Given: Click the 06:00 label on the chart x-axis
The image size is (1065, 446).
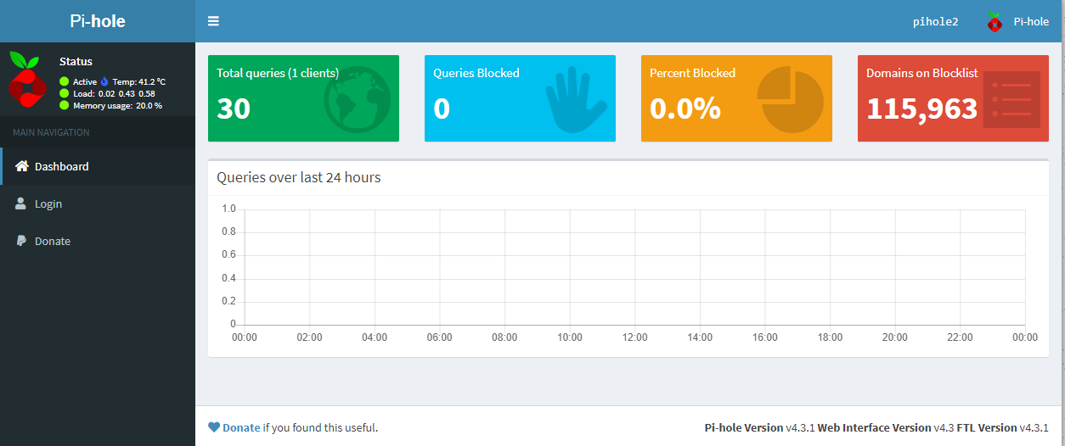Looking at the screenshot, I should [439, 337].
